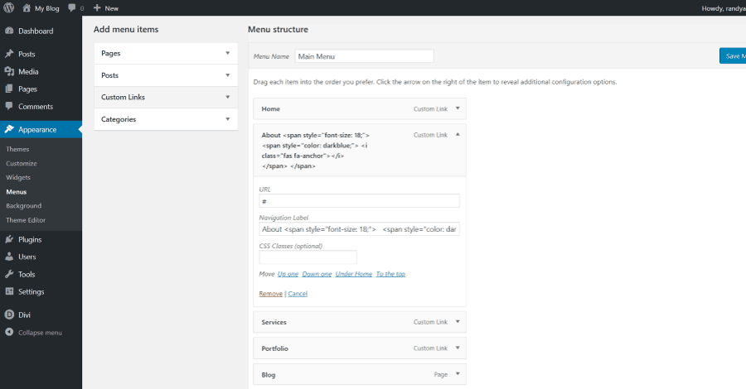Expand the Custom Links accordion section
The image size is (746, 389).
227,97
